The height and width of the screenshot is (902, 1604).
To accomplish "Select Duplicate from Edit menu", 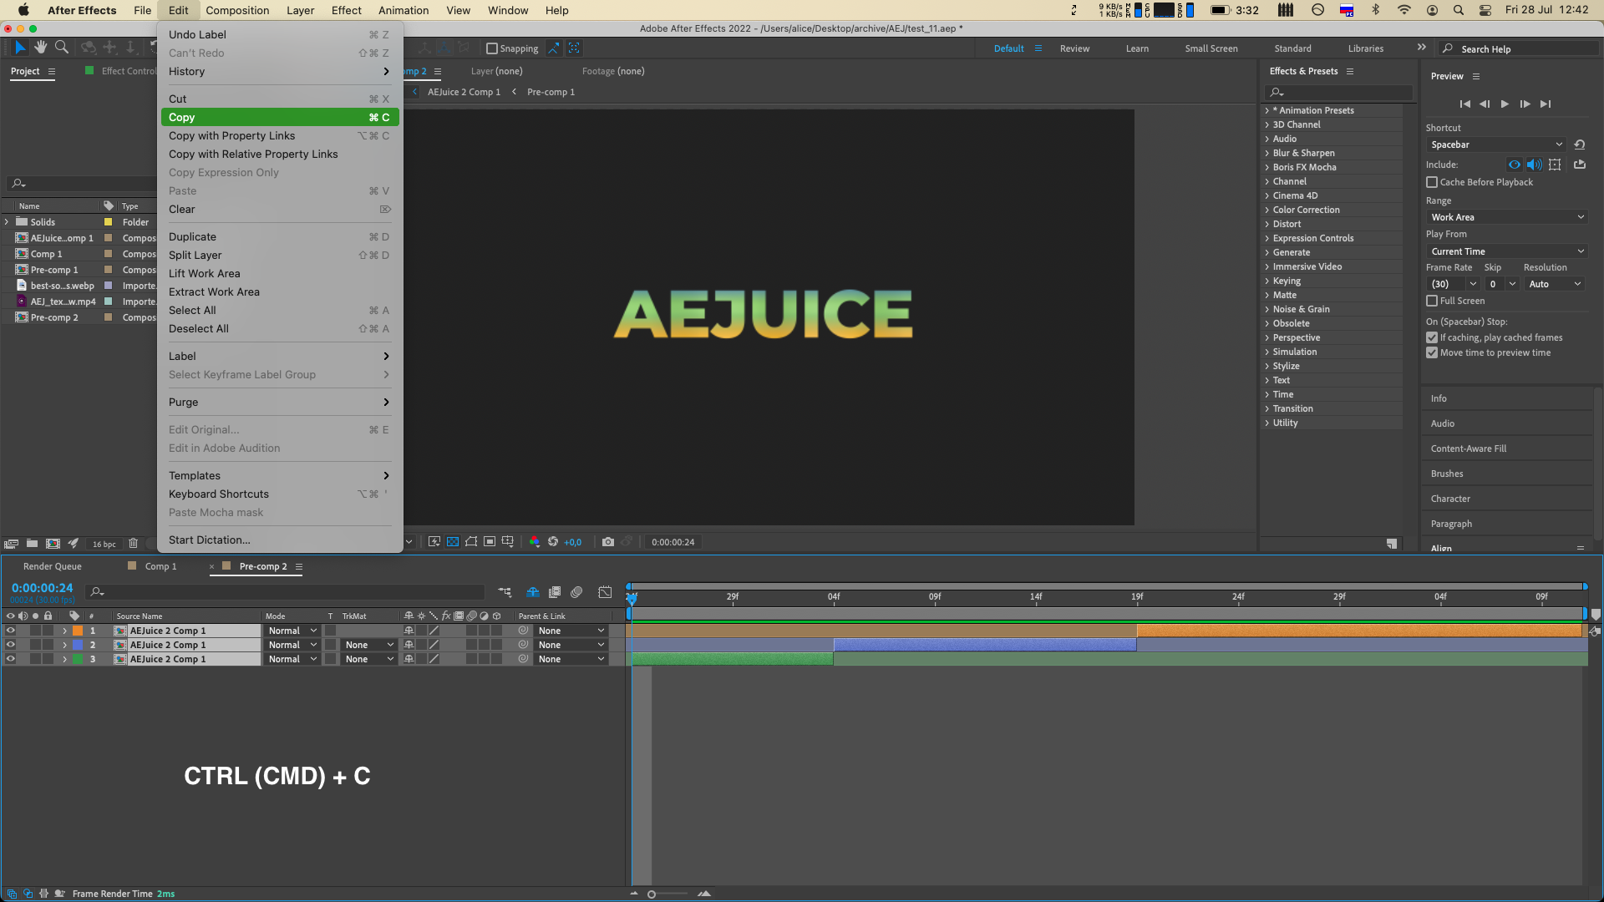I will point(191,236).
